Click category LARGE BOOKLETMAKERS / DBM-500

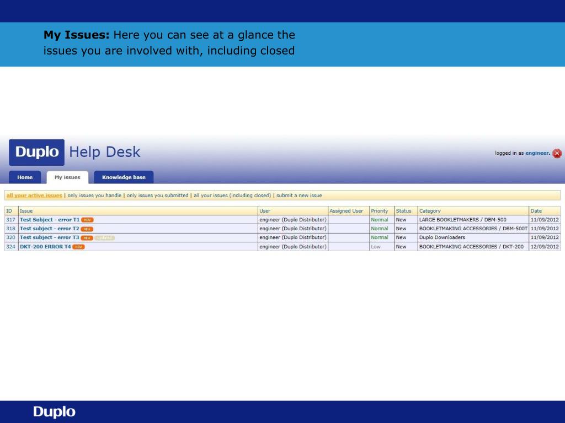(463, 219)
